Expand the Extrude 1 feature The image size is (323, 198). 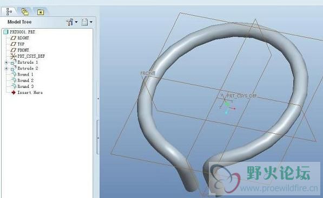(x=6, y=62)
